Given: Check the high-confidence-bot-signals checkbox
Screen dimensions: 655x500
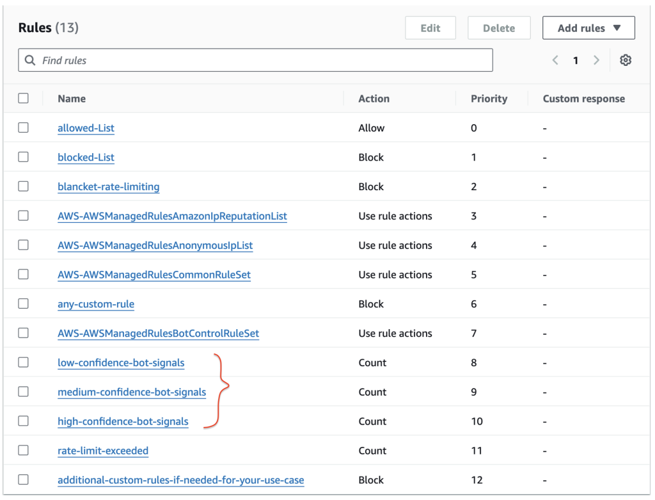Looking at the screenshot, I should click(23, 421).
